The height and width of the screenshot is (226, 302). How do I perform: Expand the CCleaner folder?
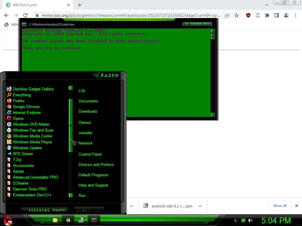point(18,183)
